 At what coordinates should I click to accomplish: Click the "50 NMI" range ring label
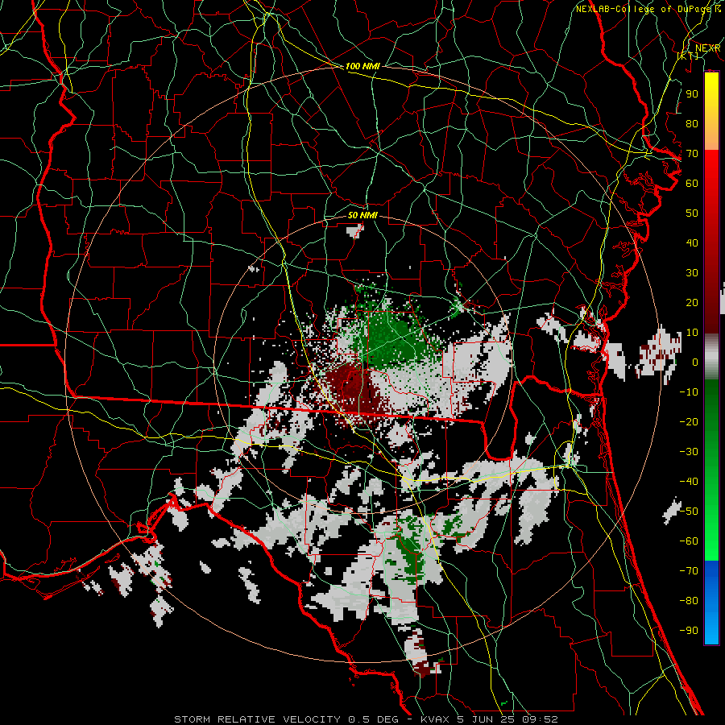(362, 215)
